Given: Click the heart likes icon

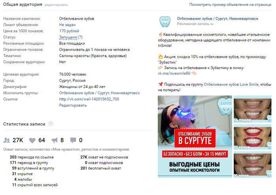Looking at the screenshot, I should pos(32,140).
